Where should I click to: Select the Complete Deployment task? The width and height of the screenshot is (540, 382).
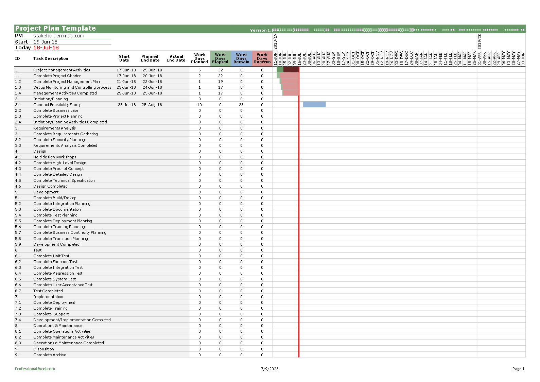(x=54, y=302)
